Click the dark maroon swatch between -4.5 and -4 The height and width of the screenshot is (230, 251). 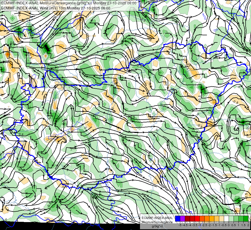187,218
